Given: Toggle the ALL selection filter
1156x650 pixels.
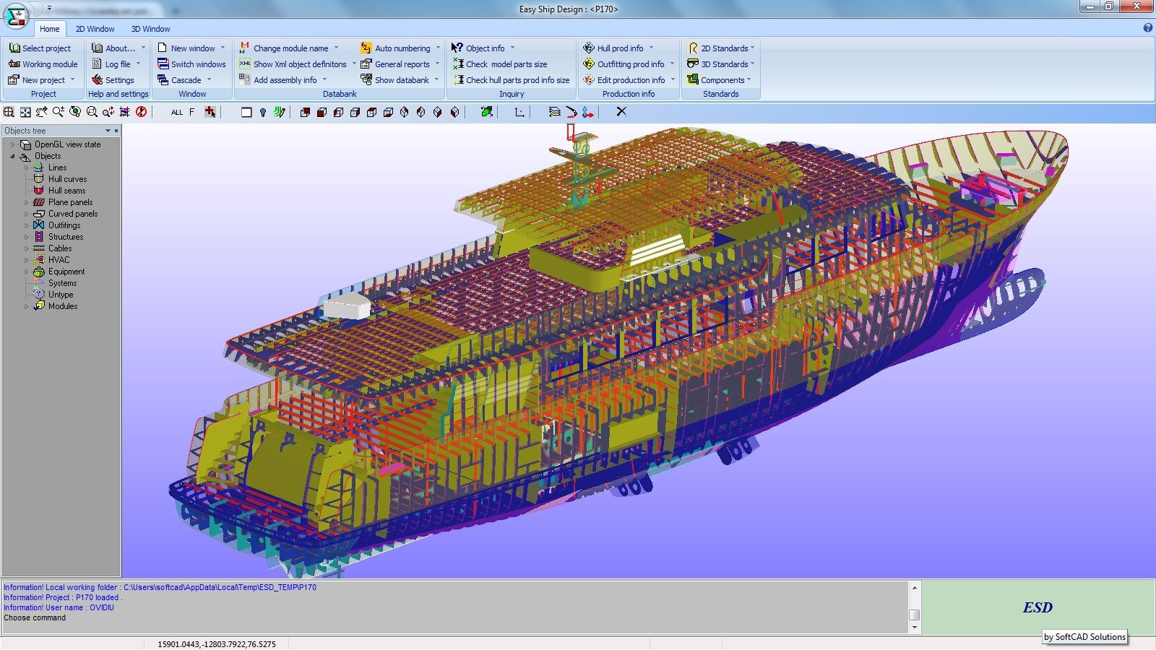Looking at the screenshot, I should [177, 112].
